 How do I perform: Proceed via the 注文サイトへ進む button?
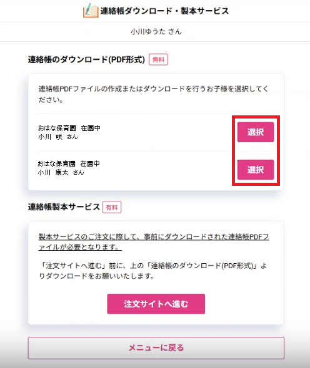coord(156,304)
